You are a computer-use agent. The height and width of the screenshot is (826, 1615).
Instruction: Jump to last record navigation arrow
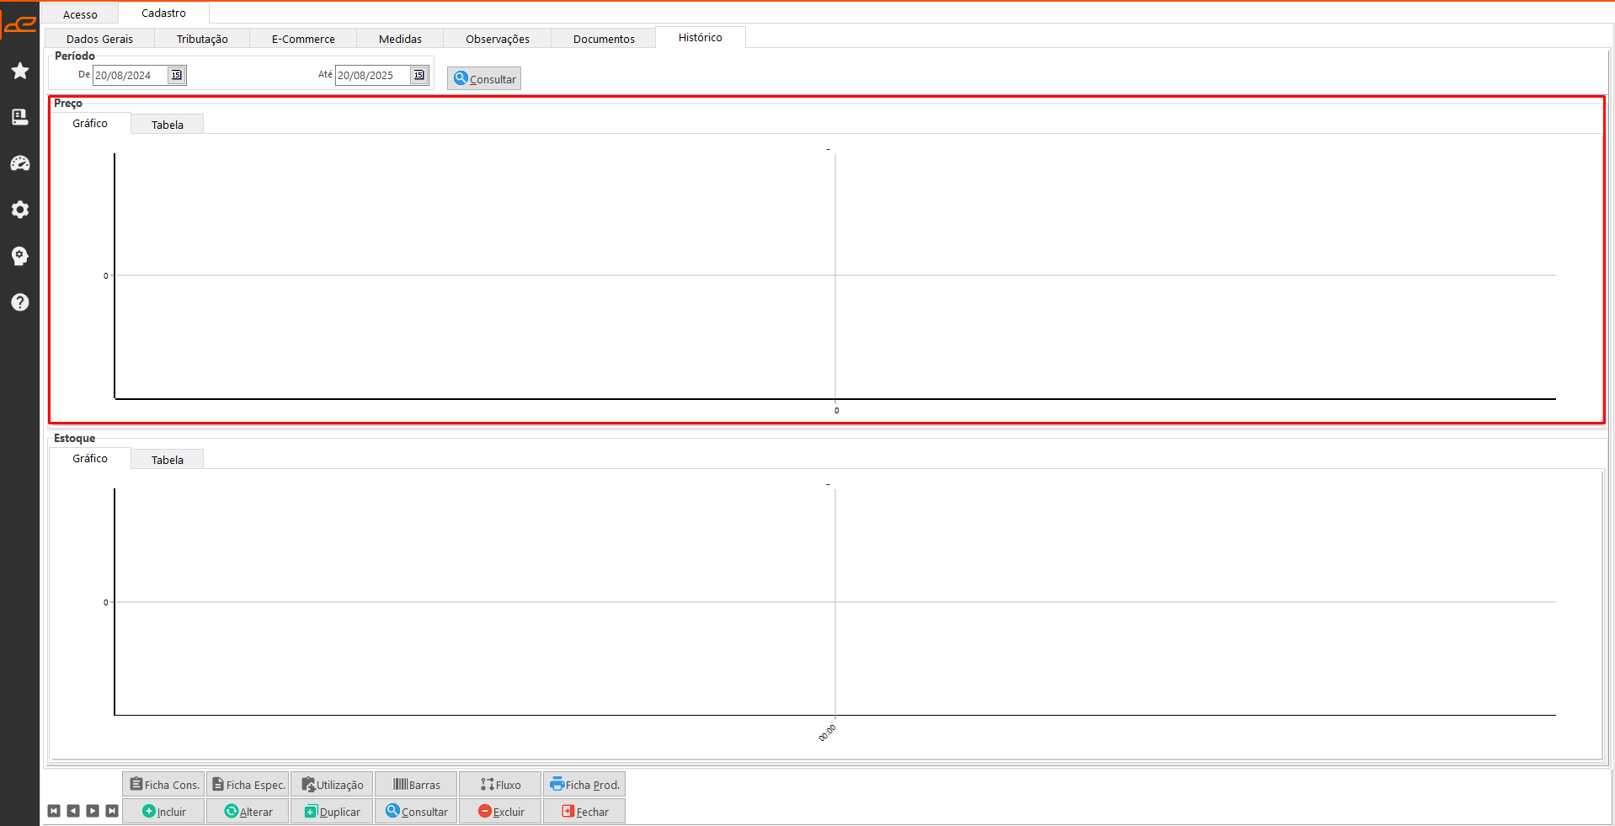(112, 811)
